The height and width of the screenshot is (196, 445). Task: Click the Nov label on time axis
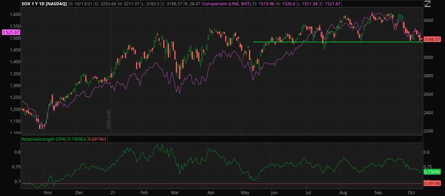point(47,192)
